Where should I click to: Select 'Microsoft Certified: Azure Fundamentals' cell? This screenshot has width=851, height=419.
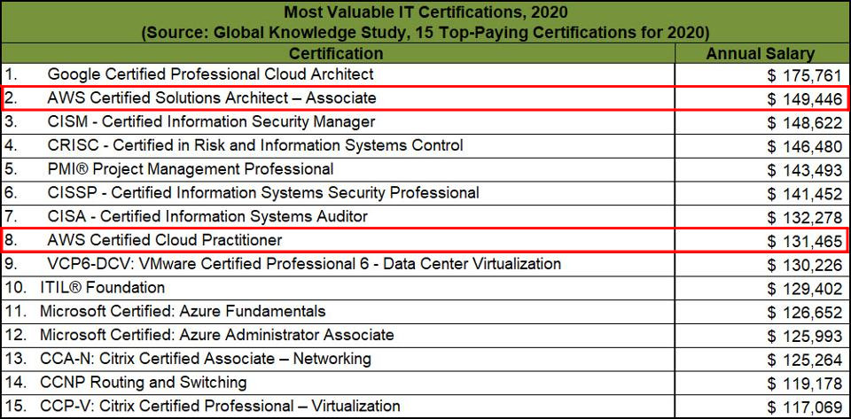pos(338,311)
